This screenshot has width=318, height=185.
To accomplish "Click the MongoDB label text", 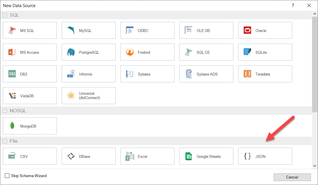I will click(x=28, y=126).
